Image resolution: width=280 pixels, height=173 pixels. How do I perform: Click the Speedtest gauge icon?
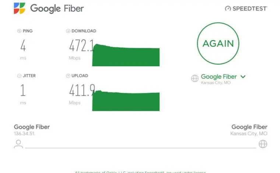(228, 8)
